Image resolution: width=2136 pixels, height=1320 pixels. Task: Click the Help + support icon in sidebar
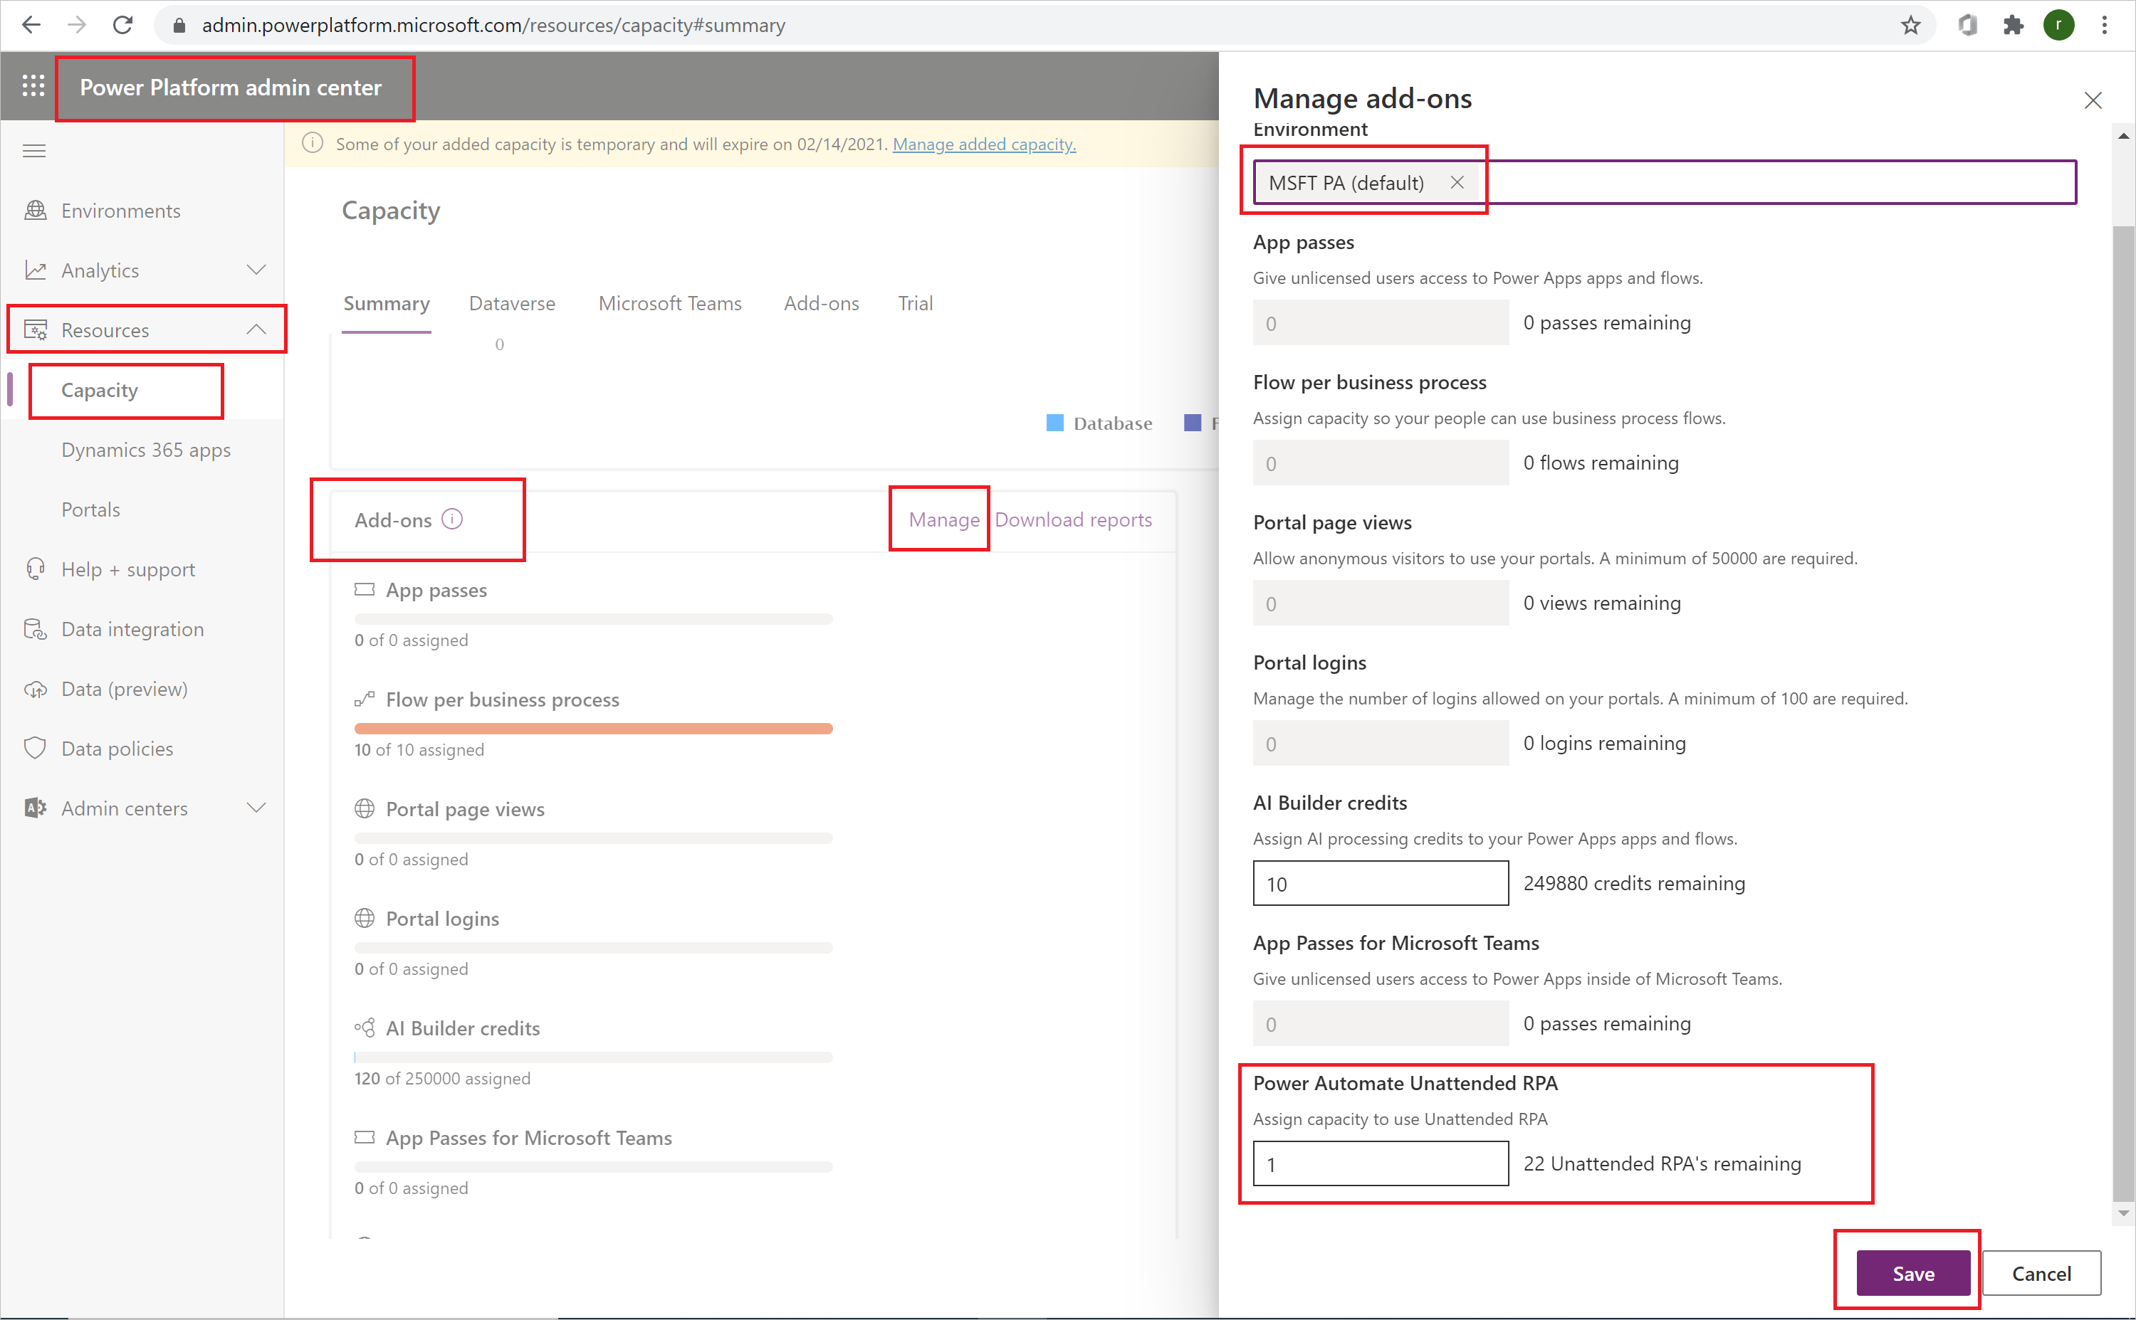[x=35, y=569]
